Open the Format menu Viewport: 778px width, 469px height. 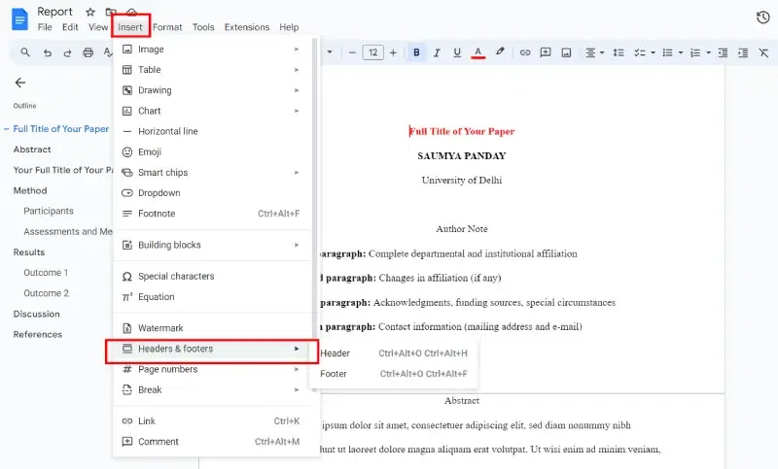[x=167, y=27]
